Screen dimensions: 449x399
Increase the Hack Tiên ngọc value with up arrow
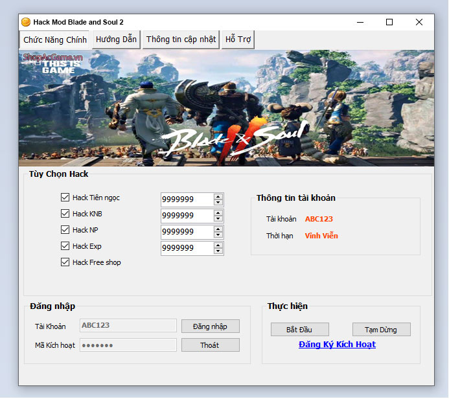pyautogui.click(x=218, y=196)
